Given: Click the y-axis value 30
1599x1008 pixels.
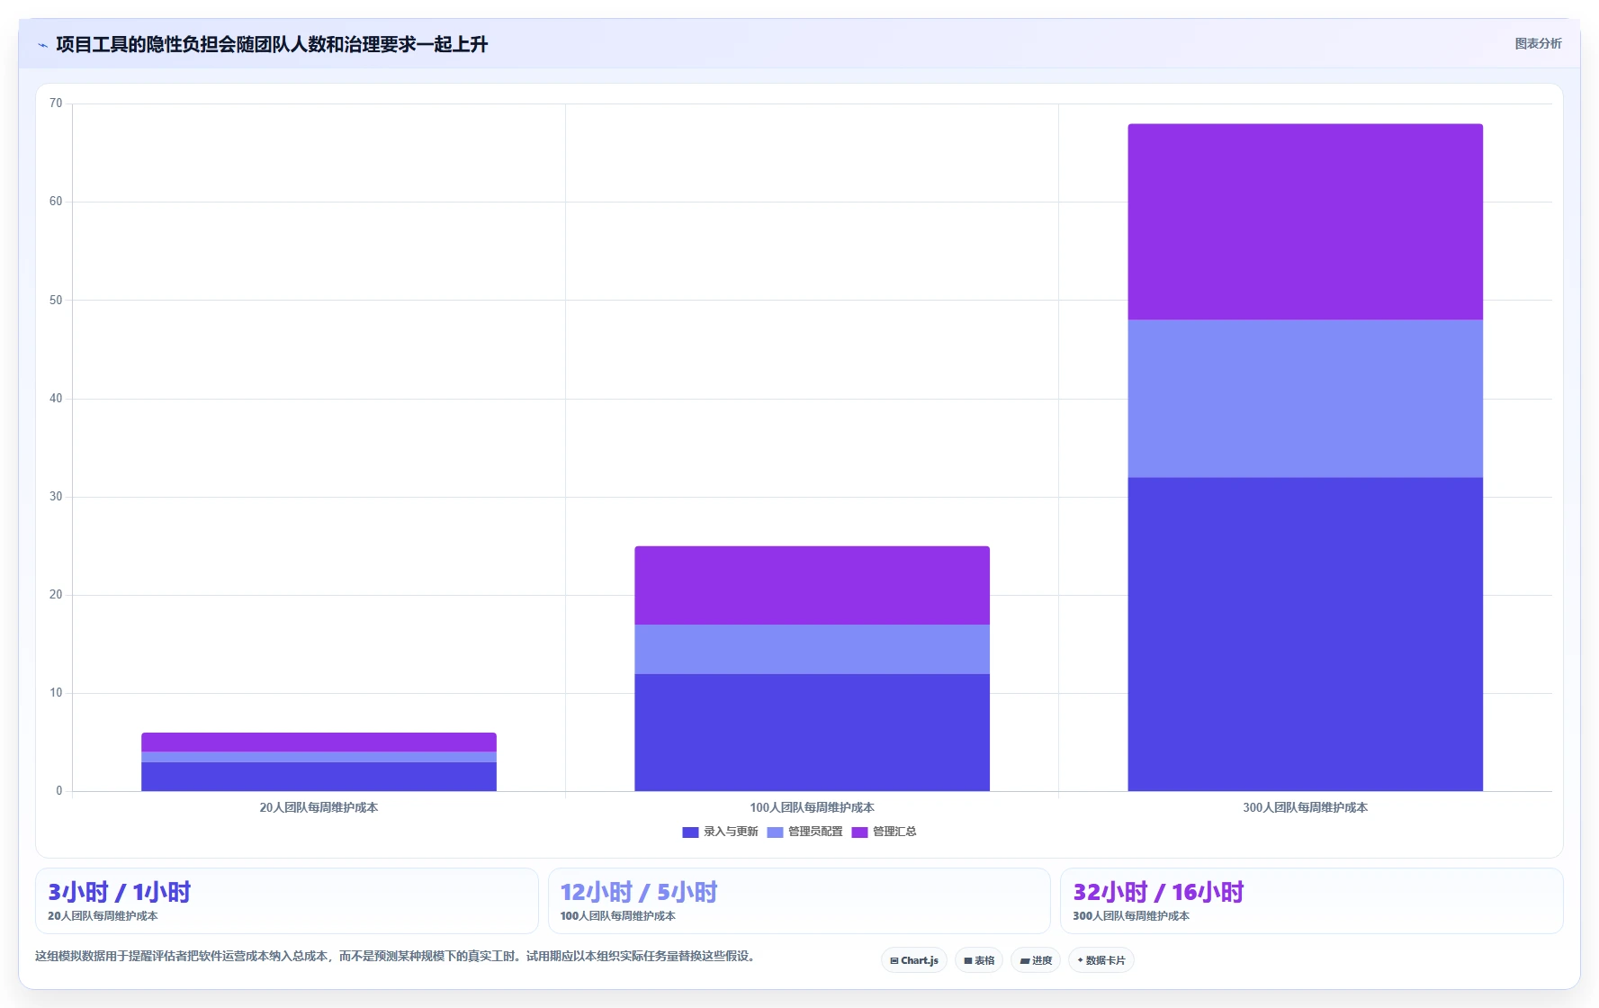Looking at the screenshot, I should (x=56, y=497).
